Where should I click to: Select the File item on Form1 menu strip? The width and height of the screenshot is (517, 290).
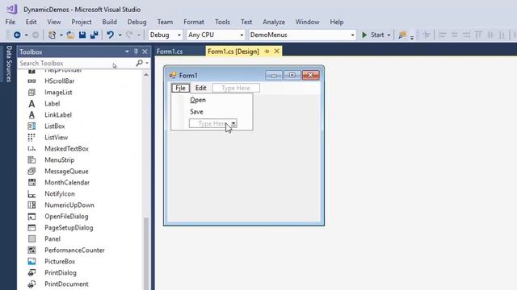coord(180,88)
